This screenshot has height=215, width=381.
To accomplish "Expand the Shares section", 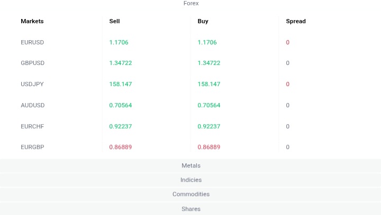I will [190, 209].
